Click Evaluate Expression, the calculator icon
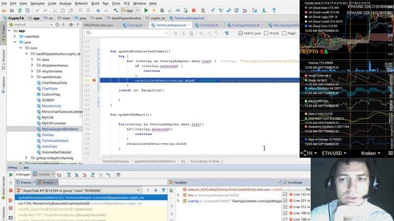 tap(118, 174)
